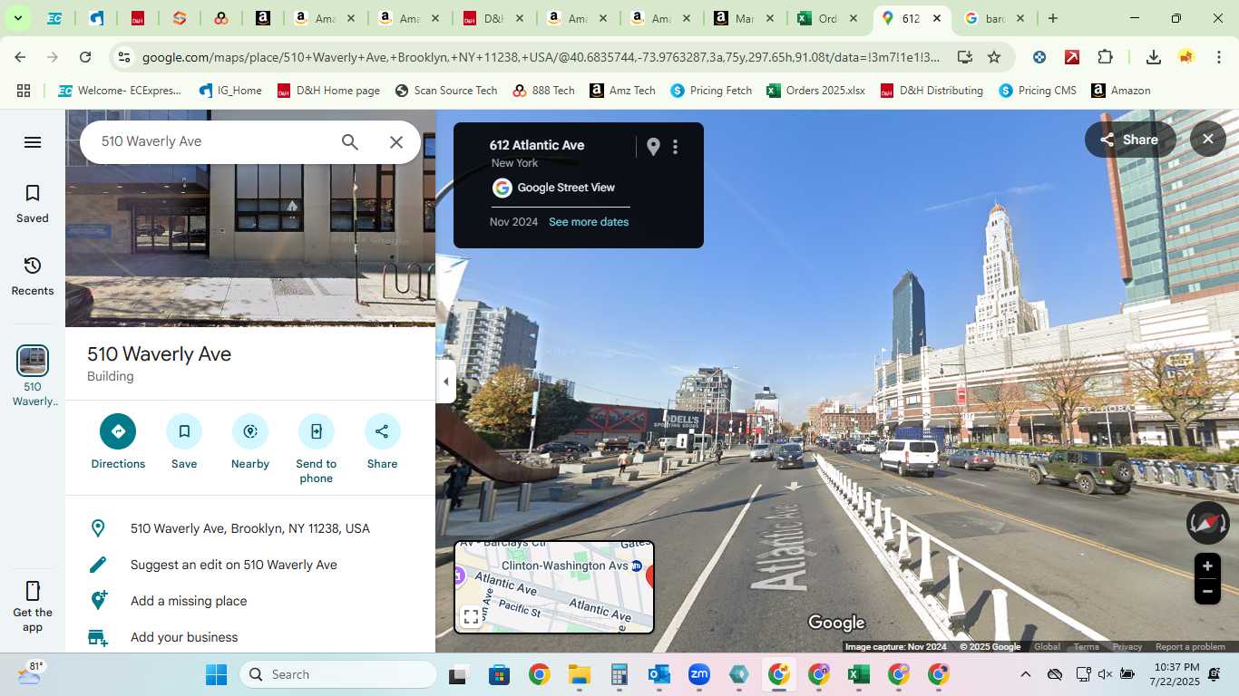
Task: Collapse the side panel arrow
Action: coord(445,382)
